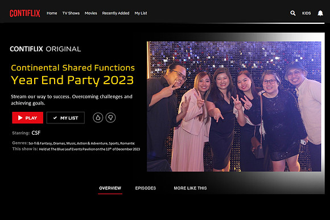Image resolution: width=330 pixels, height=220 pixels.
Task: Open Recently Added in the top nav
Action: tap(115, 13)
